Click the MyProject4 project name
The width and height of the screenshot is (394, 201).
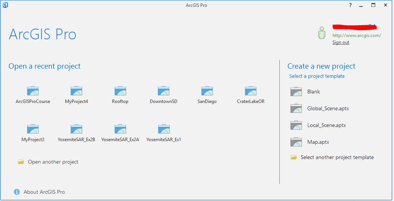coord(76,101)
